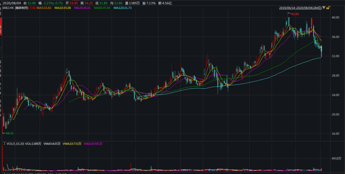Click the 16.12 low price marker
This screenshot has width=345, height=174.
coord(10,133)
